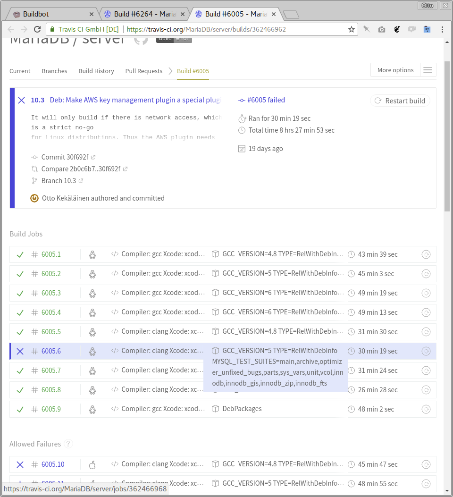453x497 pixels.
Task: Switch to the Buildbot browser tab
Action: 50,14
